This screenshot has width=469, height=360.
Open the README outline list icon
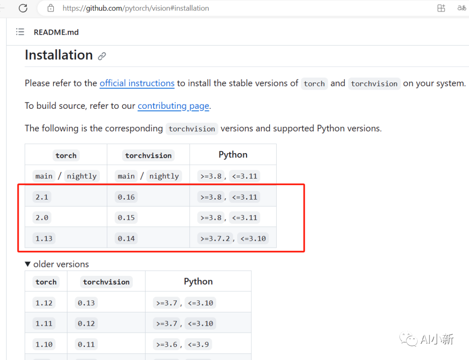(20, 32)
